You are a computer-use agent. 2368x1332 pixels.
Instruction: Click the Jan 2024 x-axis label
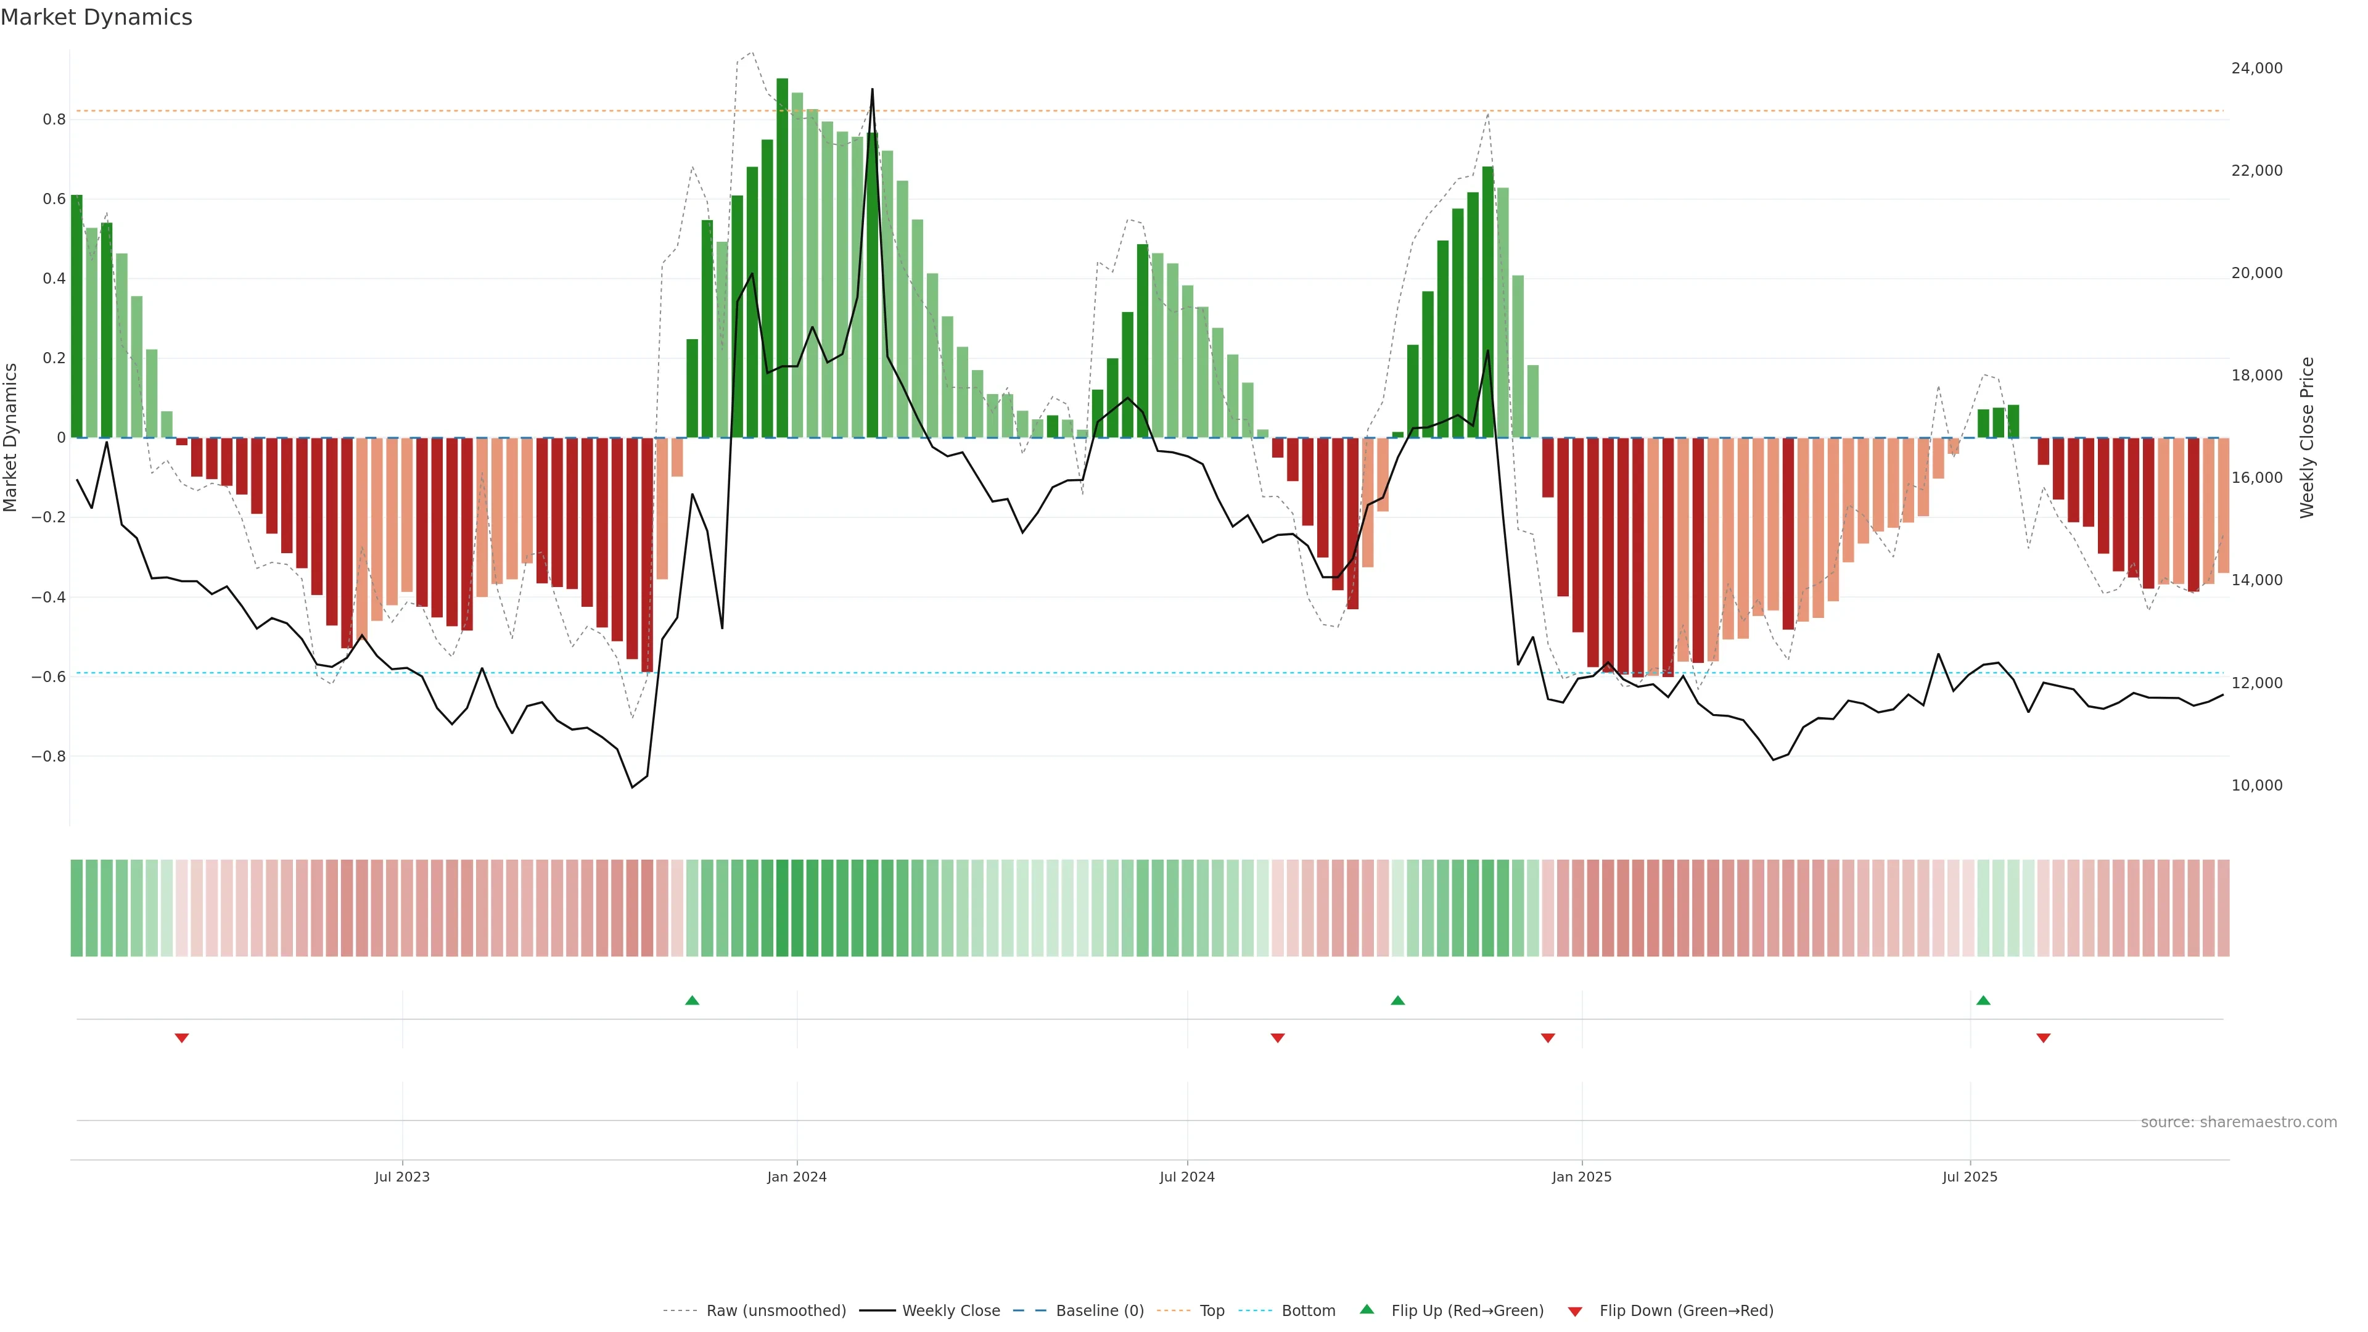pyautogui.click(x=796, y=1177)
